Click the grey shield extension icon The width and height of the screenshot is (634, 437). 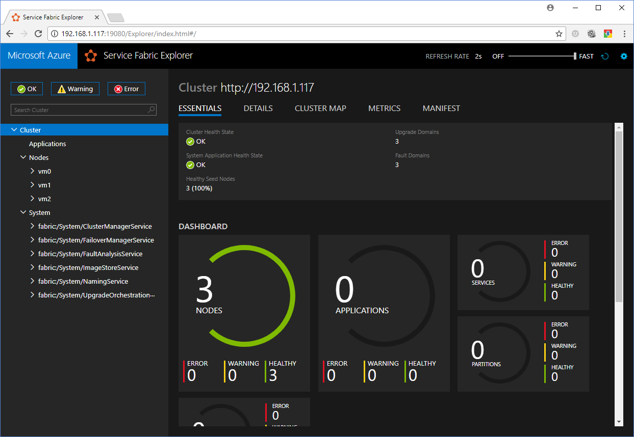(x=575, y=34)
